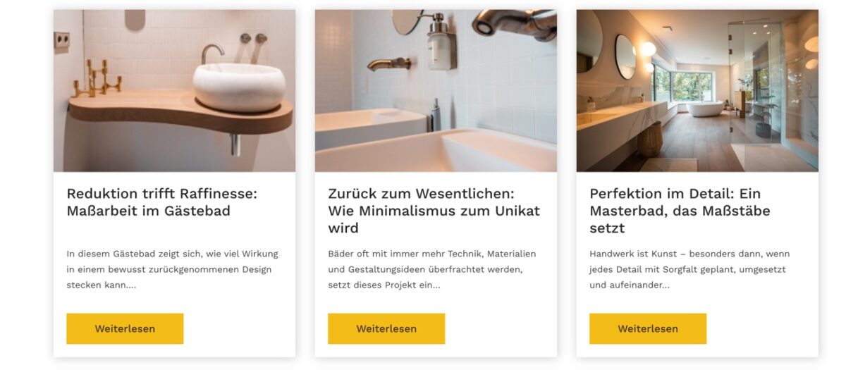The image size is (846, 370).
Task: Select the minimalist bathtub photo thumbnail
Action: pyautogui.click(x=436, y=90)
